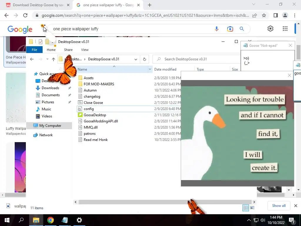Refresh the DesktopGoose folder view
This screenshot has width=301, height=226.
click(x=145, y=59)
